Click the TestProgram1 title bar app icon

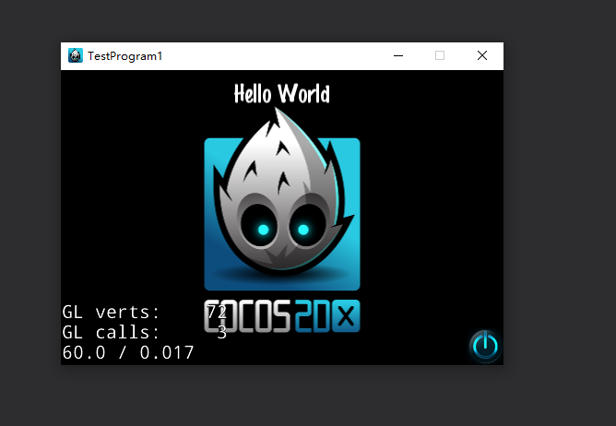pyautogui.click(x=76, y=56)
